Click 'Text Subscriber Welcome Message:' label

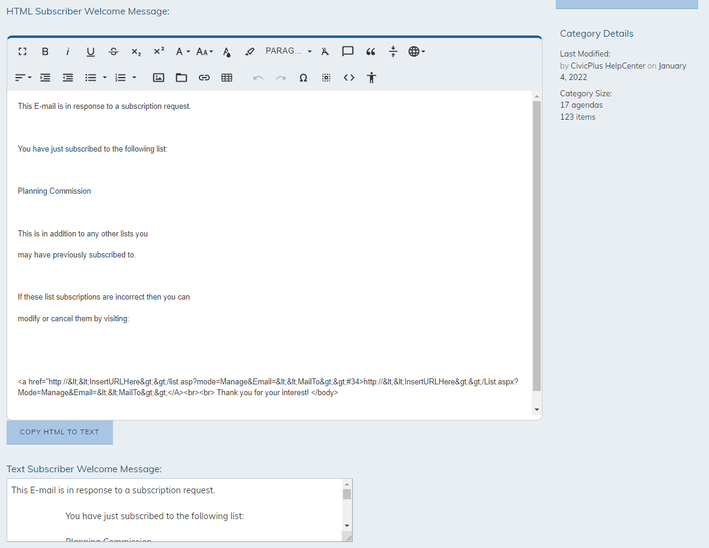point(84,469)
